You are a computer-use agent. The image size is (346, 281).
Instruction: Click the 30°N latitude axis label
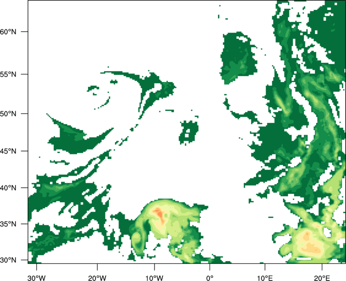point(8,260)
